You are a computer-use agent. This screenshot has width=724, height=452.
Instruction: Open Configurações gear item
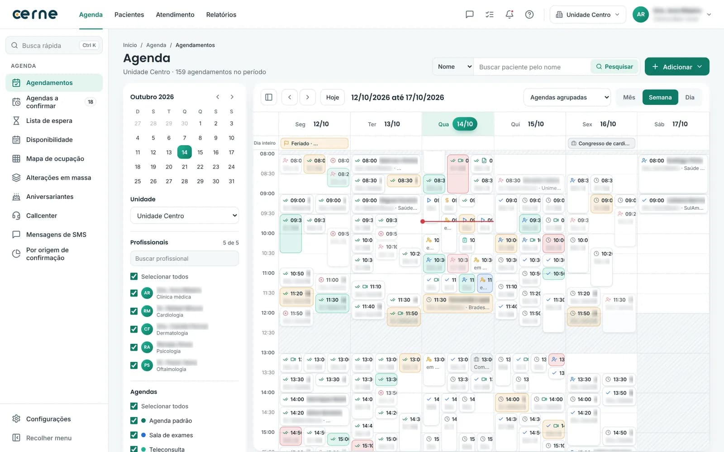[x=54, y=419]
